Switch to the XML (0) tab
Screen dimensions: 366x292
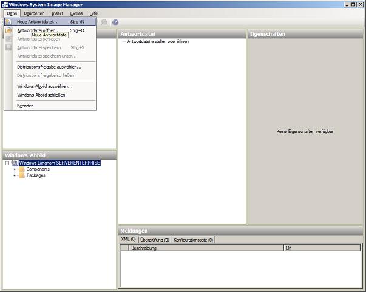[129, 239]
